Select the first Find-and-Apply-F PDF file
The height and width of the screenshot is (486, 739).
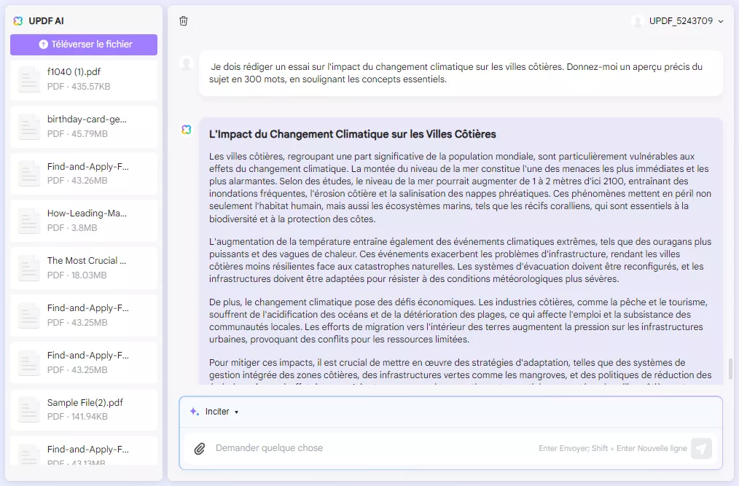(x=83, y=174)
